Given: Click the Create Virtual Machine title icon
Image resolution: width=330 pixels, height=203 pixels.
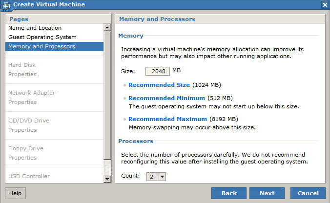Looking at the screenshot, I should 6,5.
